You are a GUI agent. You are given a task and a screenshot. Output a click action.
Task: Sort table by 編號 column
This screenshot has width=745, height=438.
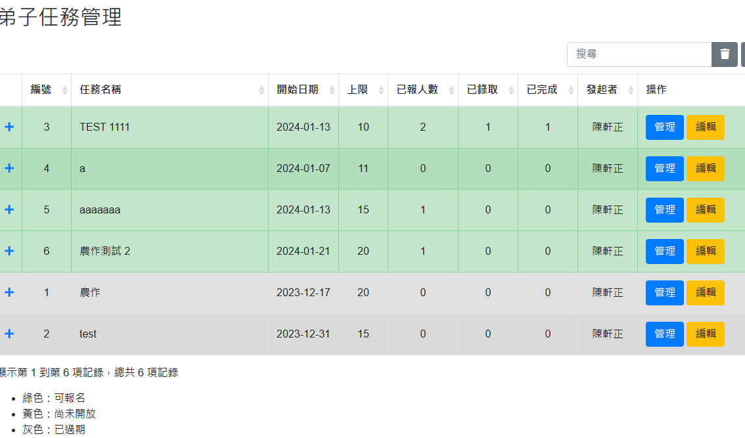46,90
